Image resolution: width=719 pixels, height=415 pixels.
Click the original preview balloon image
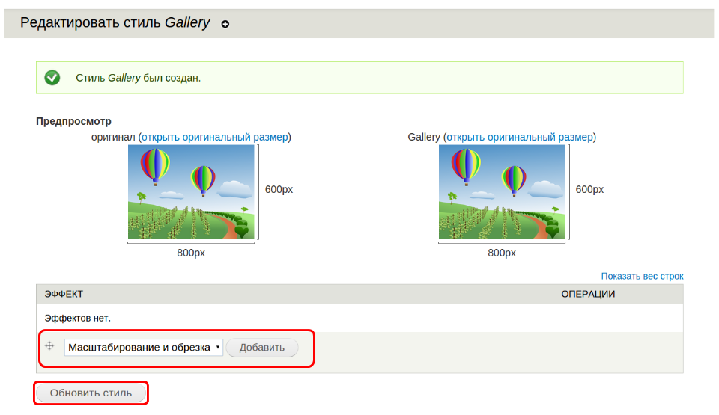point(191,192)
